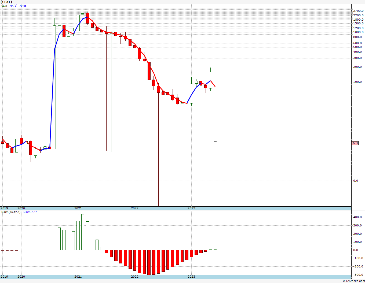The width and height of the screenshot is (365, 283).
Task: Click the highlighted 6.3 current price tag
Action: tap(355, 143)
